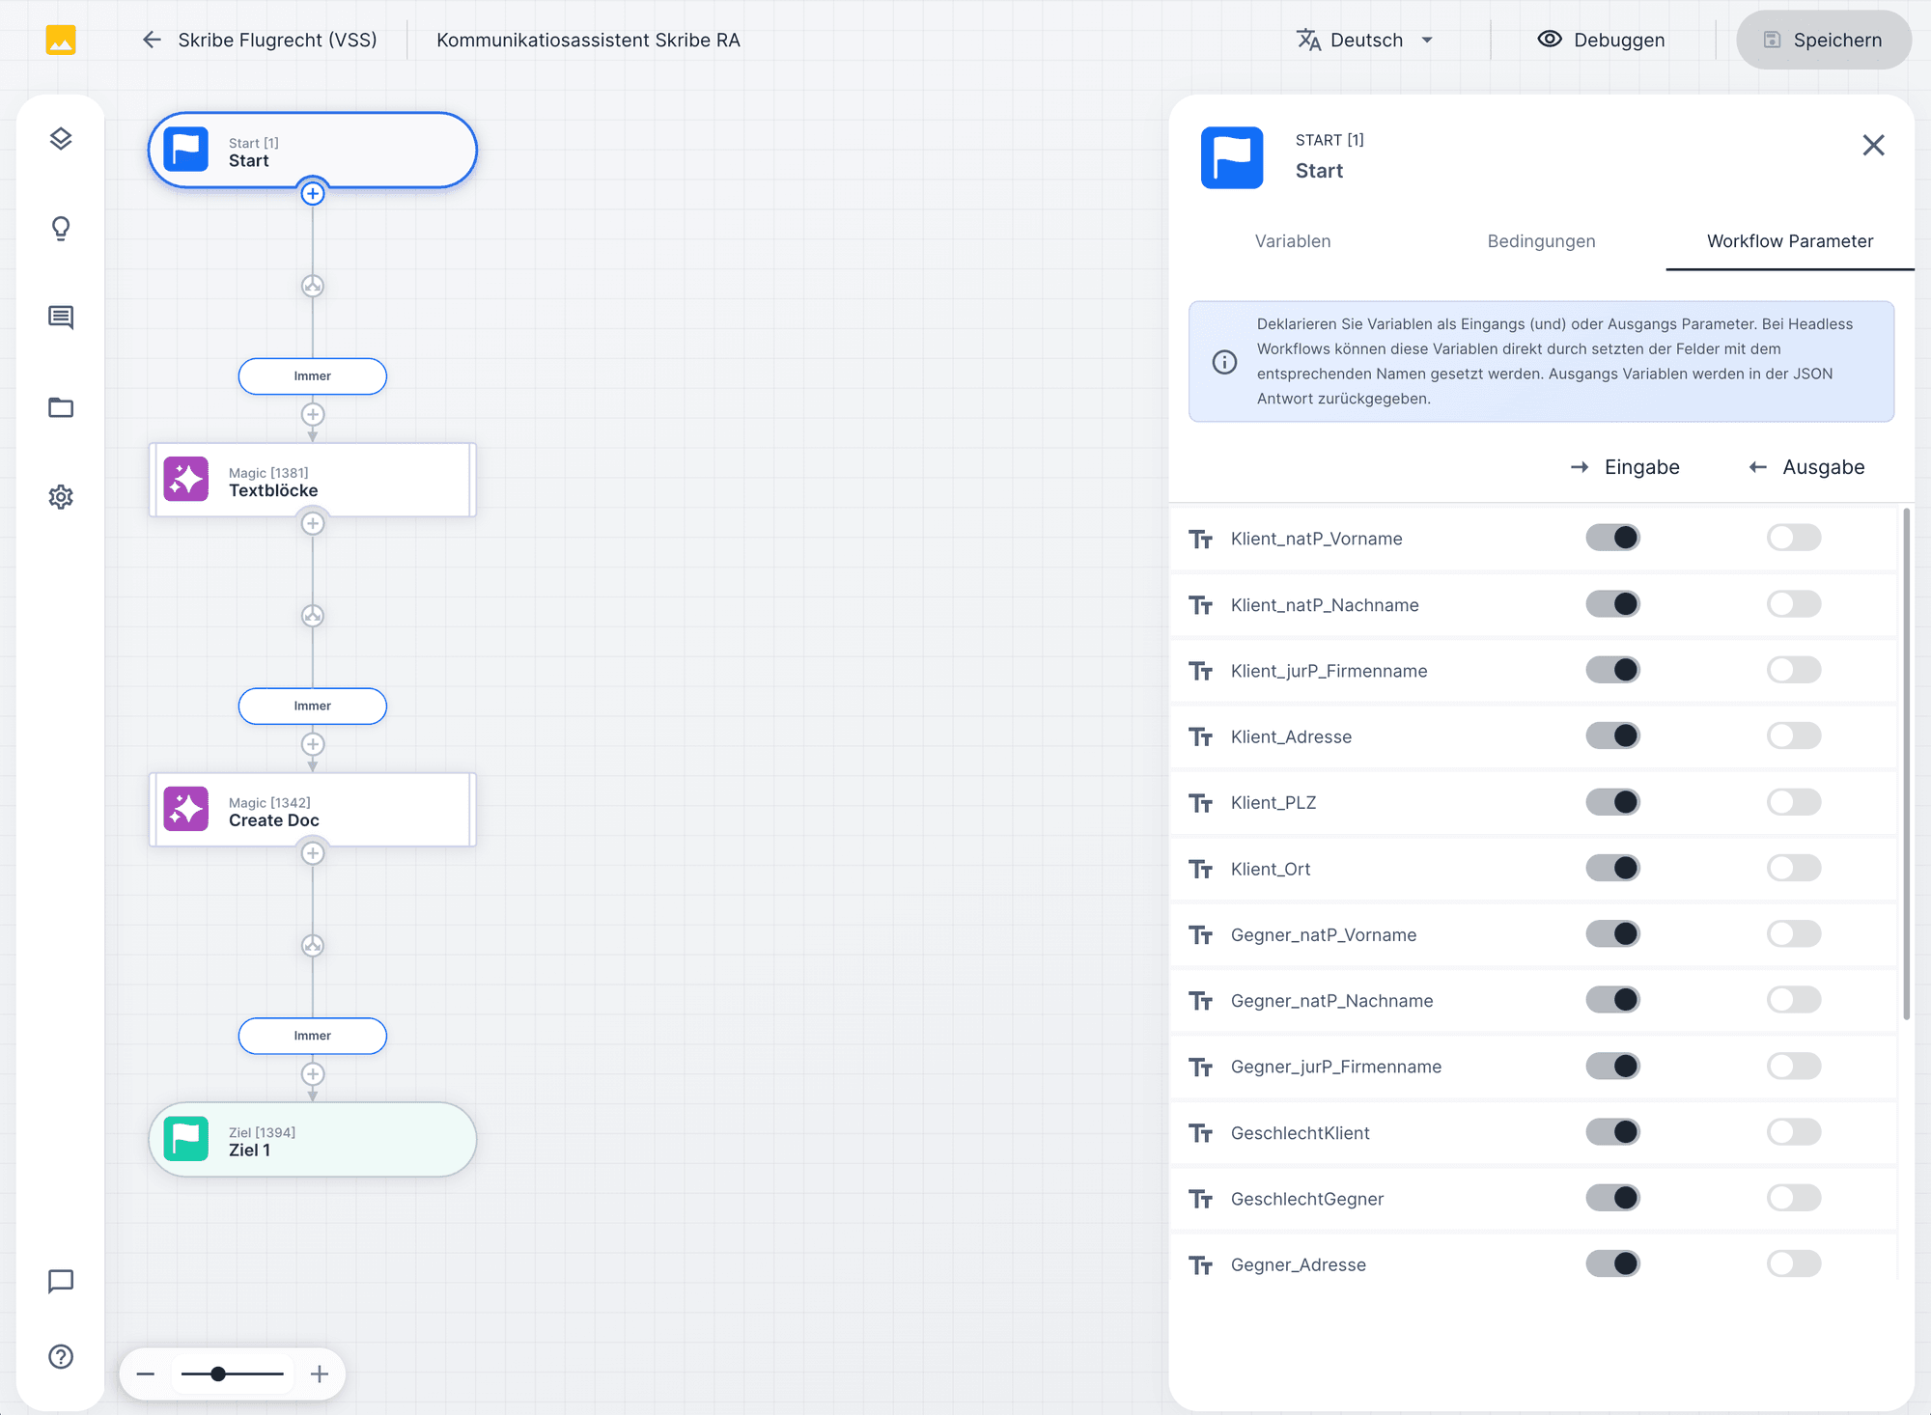Open the settings gear in left sidebar
The image size is (1931, 1415).
pyautogui.click(x=61, y=497)
